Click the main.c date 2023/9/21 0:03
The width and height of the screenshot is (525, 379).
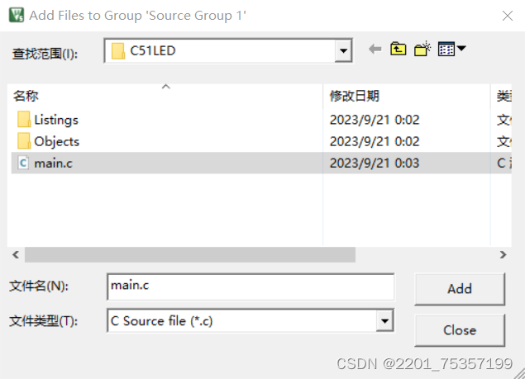tap(375, 163)
